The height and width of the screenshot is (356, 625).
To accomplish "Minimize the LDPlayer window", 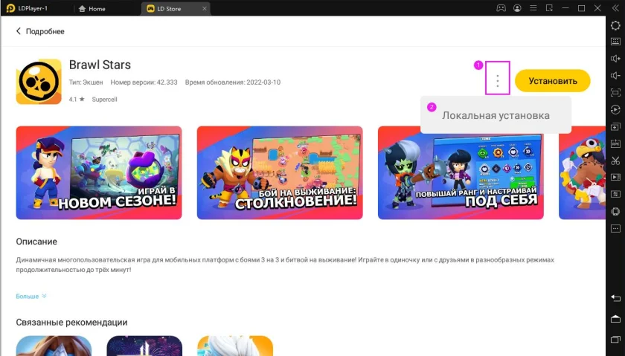I will click(x=565, y=8).
